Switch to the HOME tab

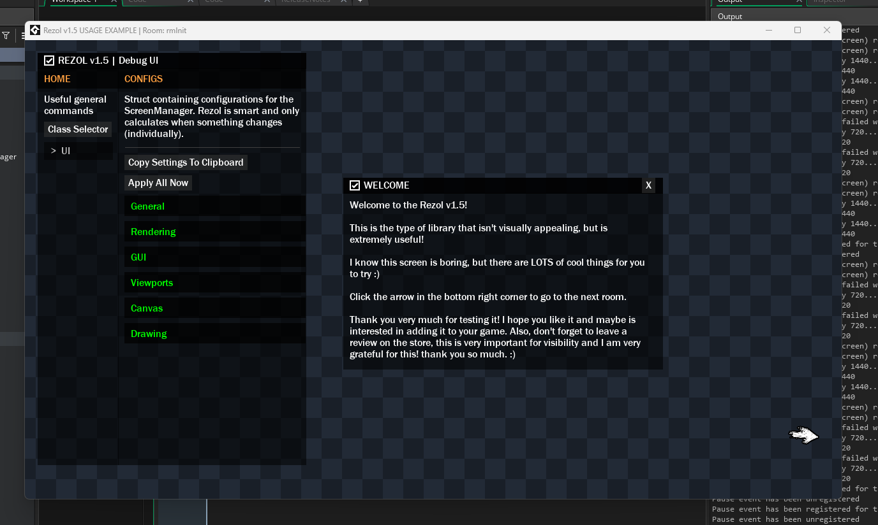pos(57,79)
